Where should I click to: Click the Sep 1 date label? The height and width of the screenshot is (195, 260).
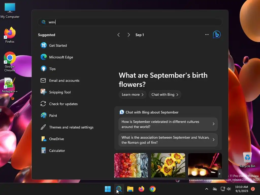tap(140, 35)
